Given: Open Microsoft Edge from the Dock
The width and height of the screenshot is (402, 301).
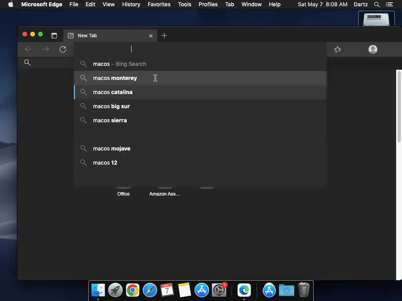Looking at the screenshot, I should point(244,290).
